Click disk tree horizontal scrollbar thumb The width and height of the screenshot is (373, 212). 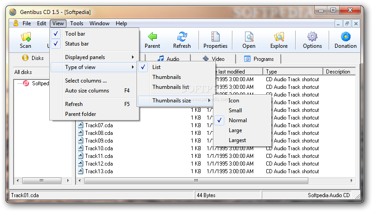click(42, 181)
